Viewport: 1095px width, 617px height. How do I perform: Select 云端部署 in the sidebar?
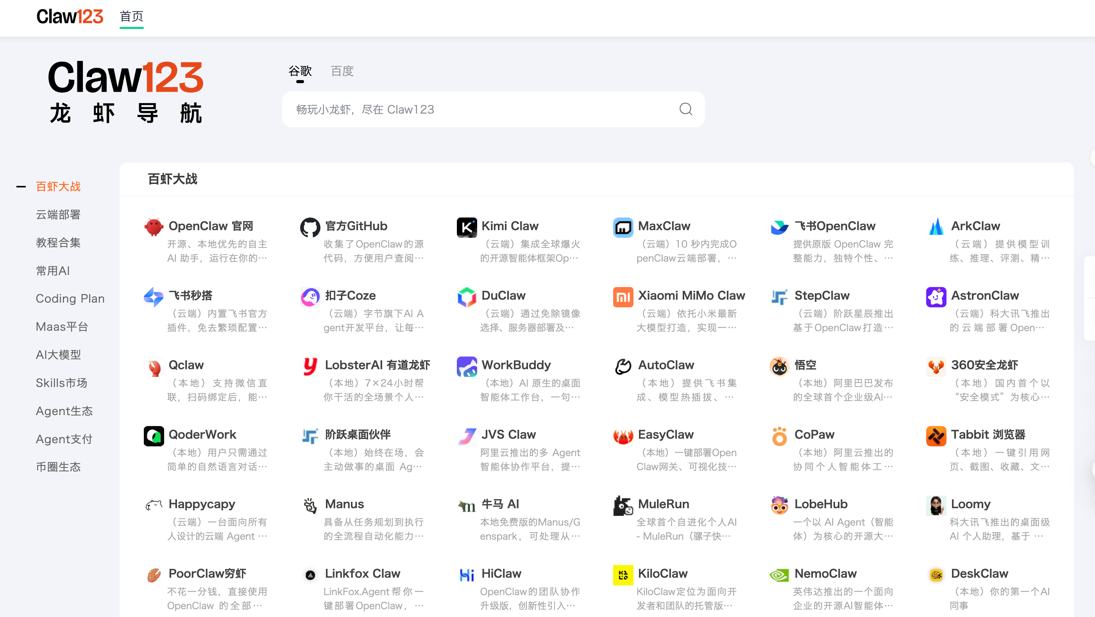point(58,214)
